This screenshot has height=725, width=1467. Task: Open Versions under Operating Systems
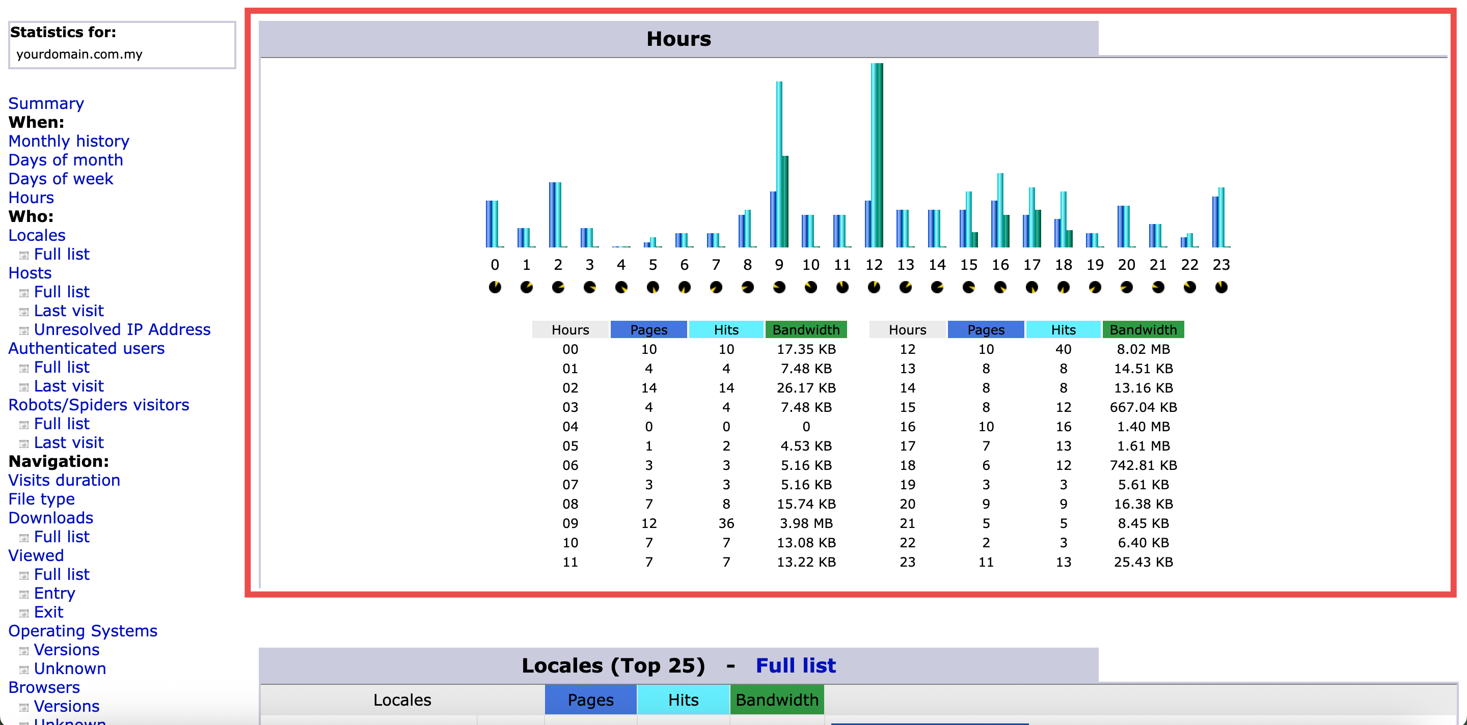[x=67, y=649]
